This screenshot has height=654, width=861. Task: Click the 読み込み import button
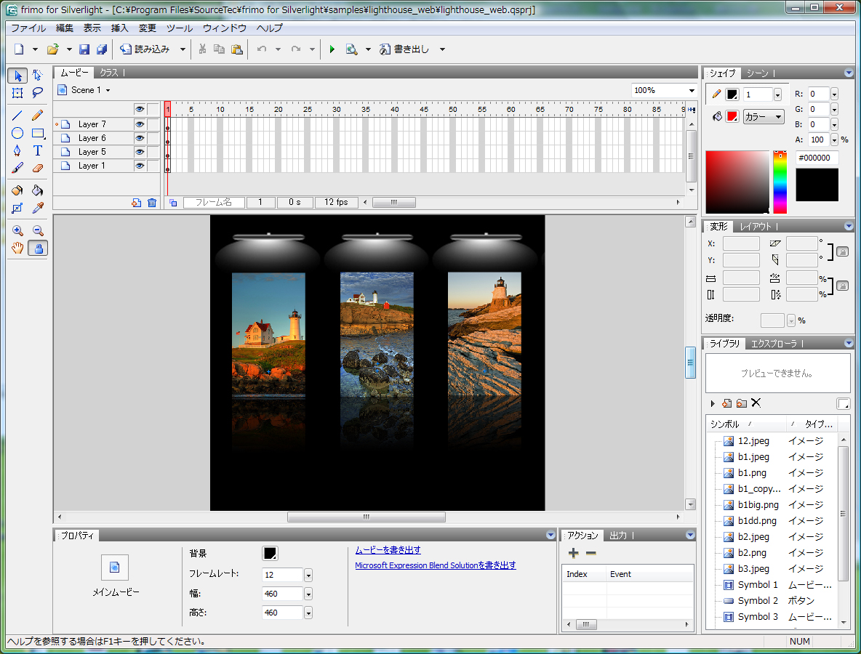pyautogui.click(x=145, y=49)
